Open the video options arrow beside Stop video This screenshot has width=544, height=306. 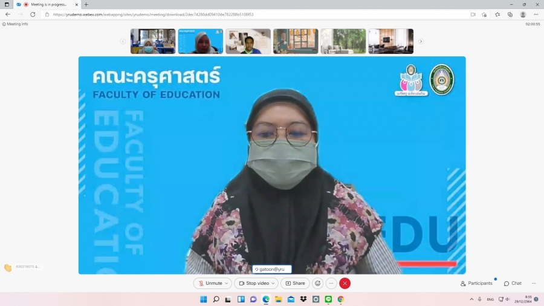(x=273, y=283)
